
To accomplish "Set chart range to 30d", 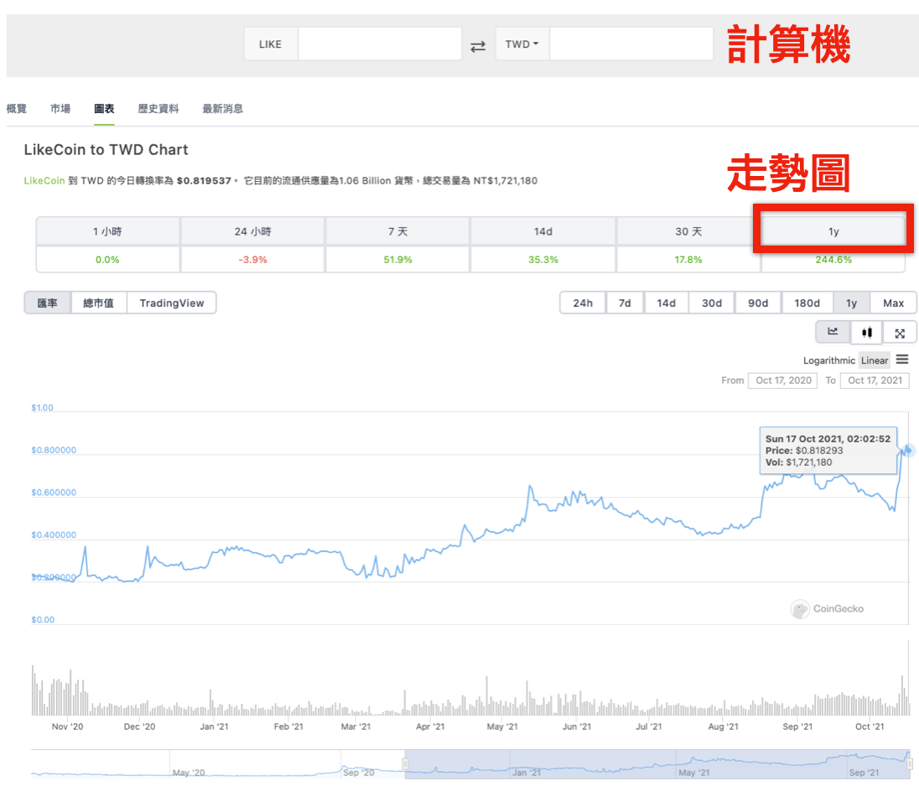I will (712, 302).
